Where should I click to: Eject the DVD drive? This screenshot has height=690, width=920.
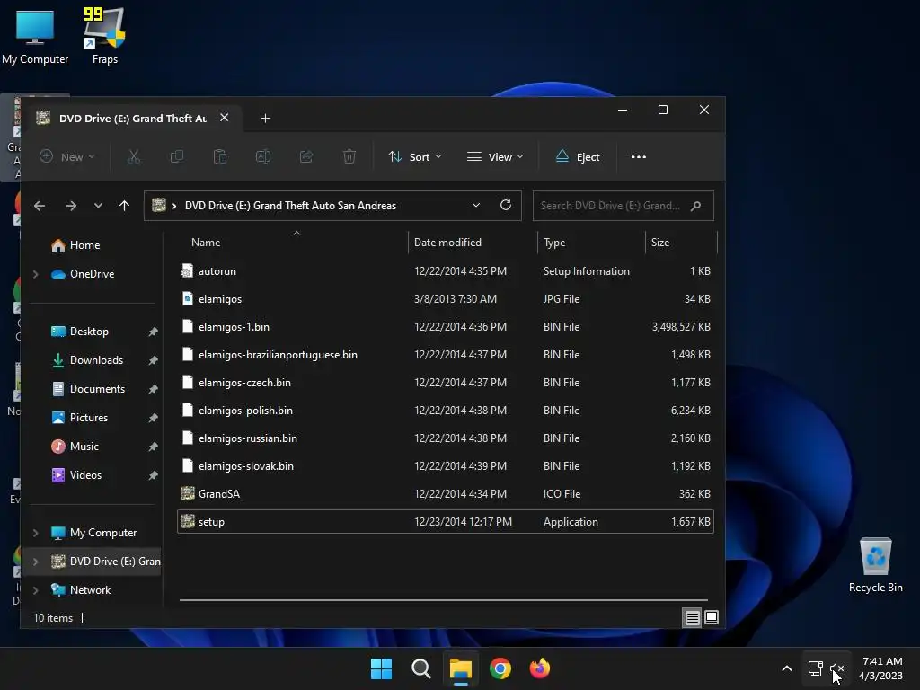pyautogui.click(x=578, y=156)
